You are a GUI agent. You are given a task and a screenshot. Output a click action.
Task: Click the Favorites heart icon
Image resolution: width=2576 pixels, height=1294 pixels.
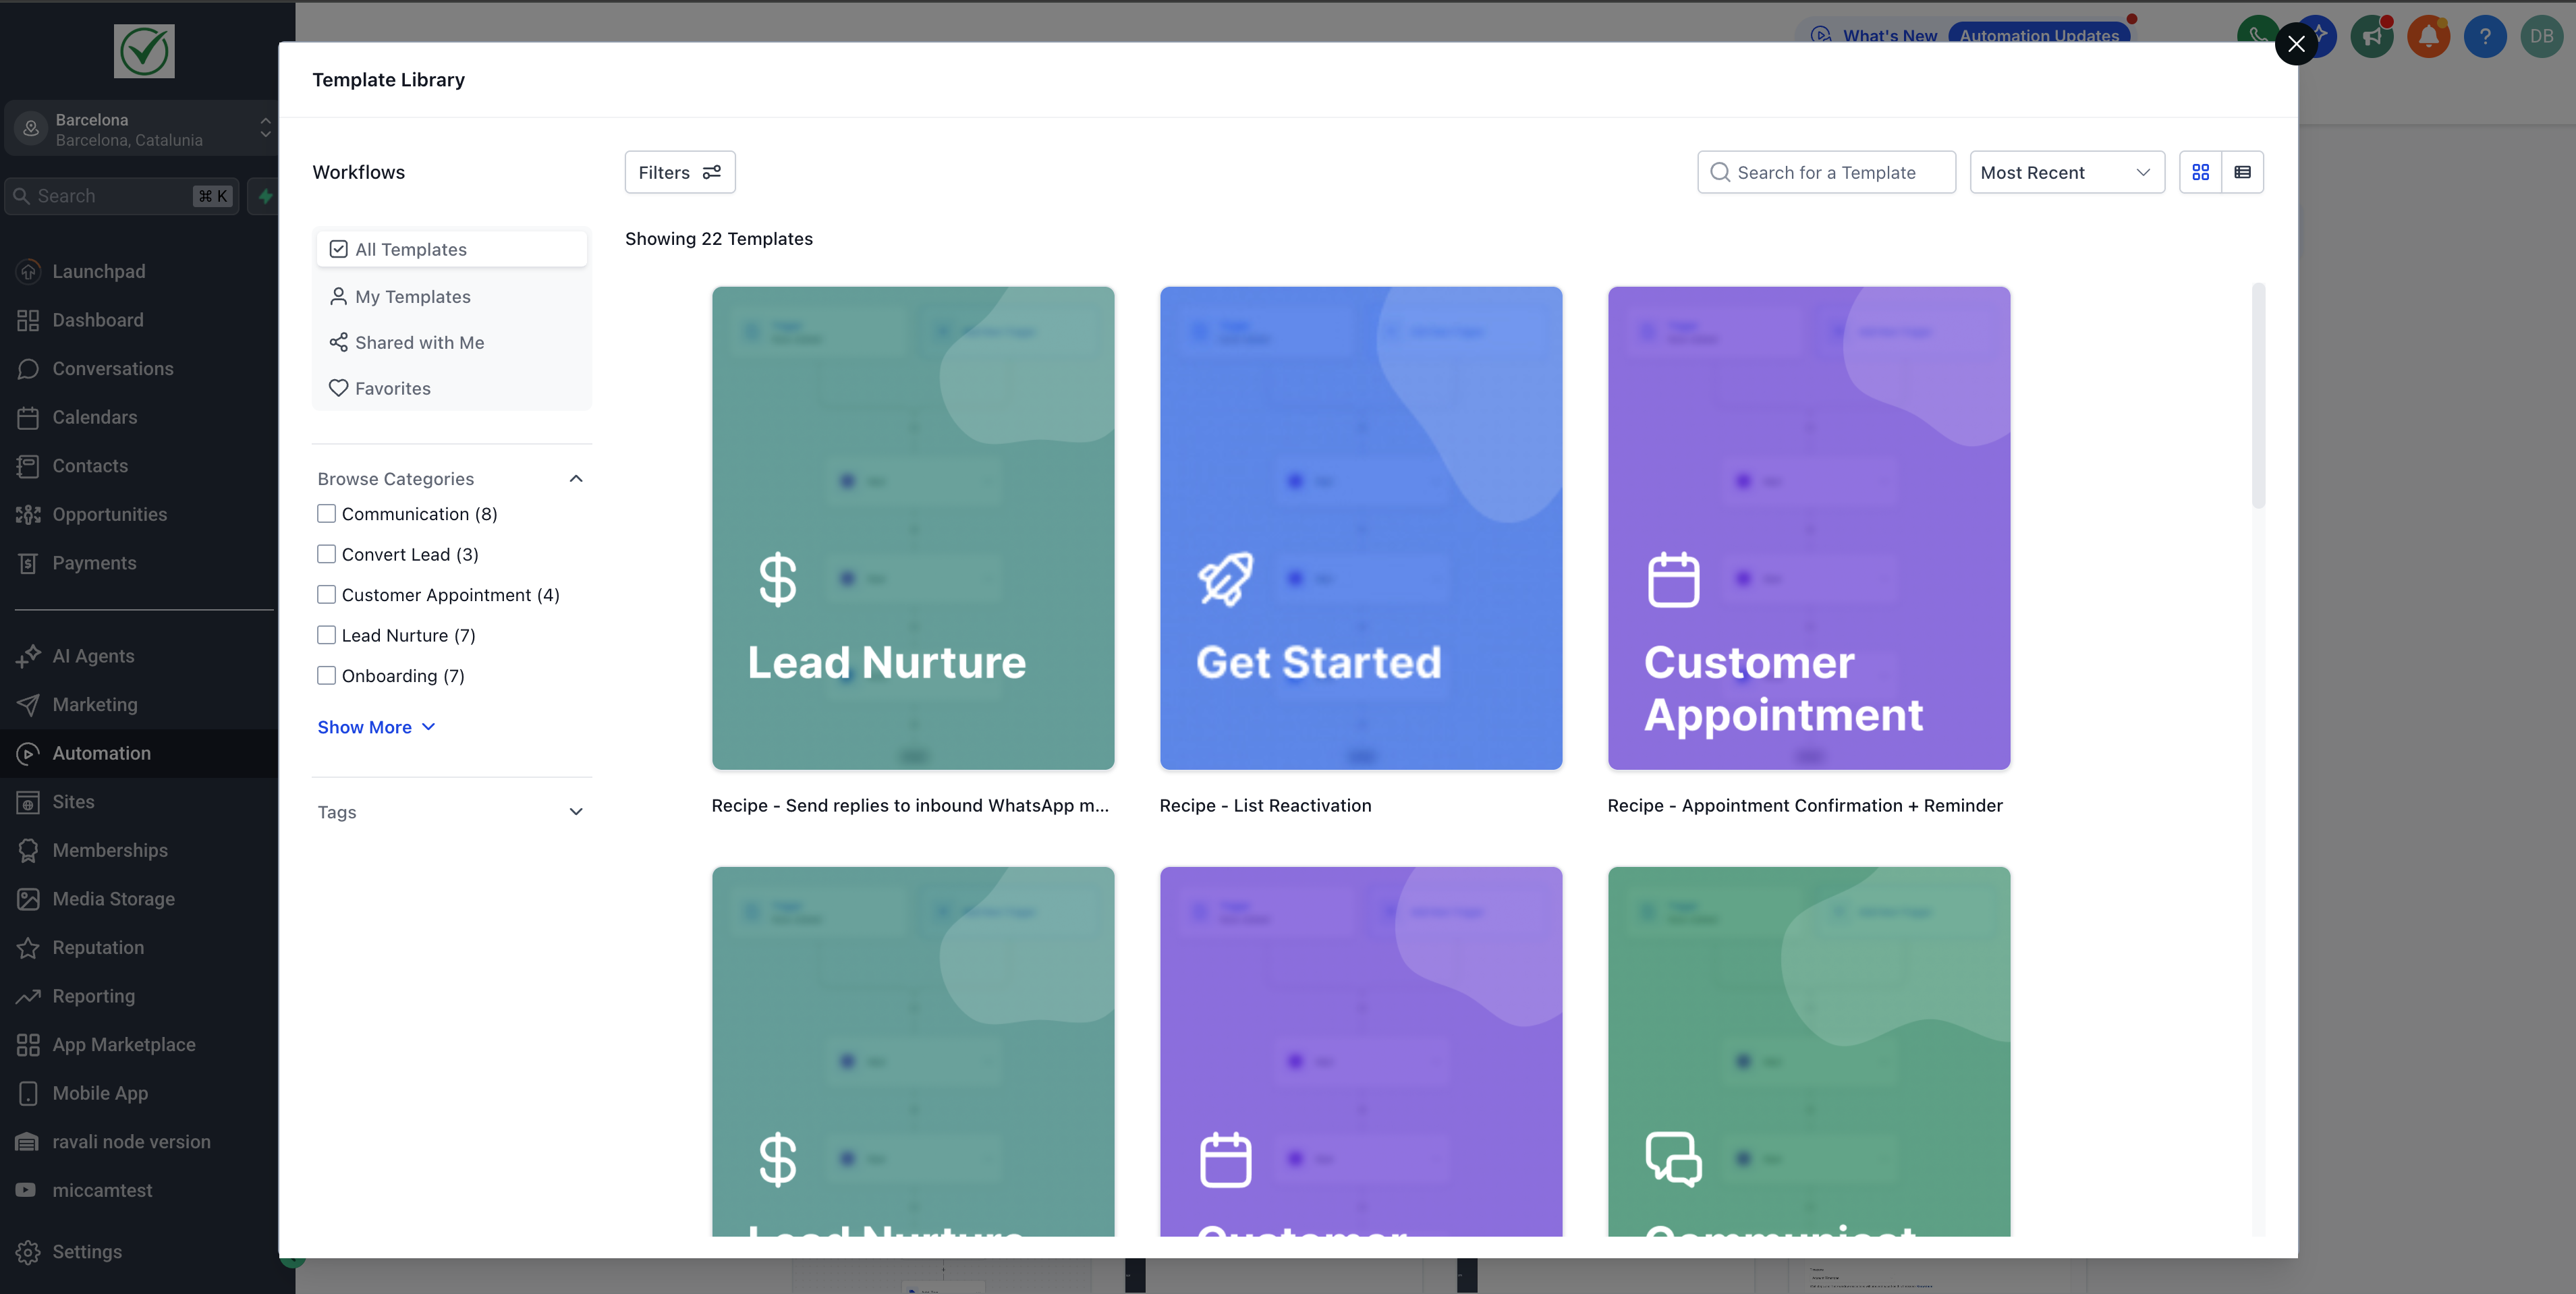click(x=339, y=388)
